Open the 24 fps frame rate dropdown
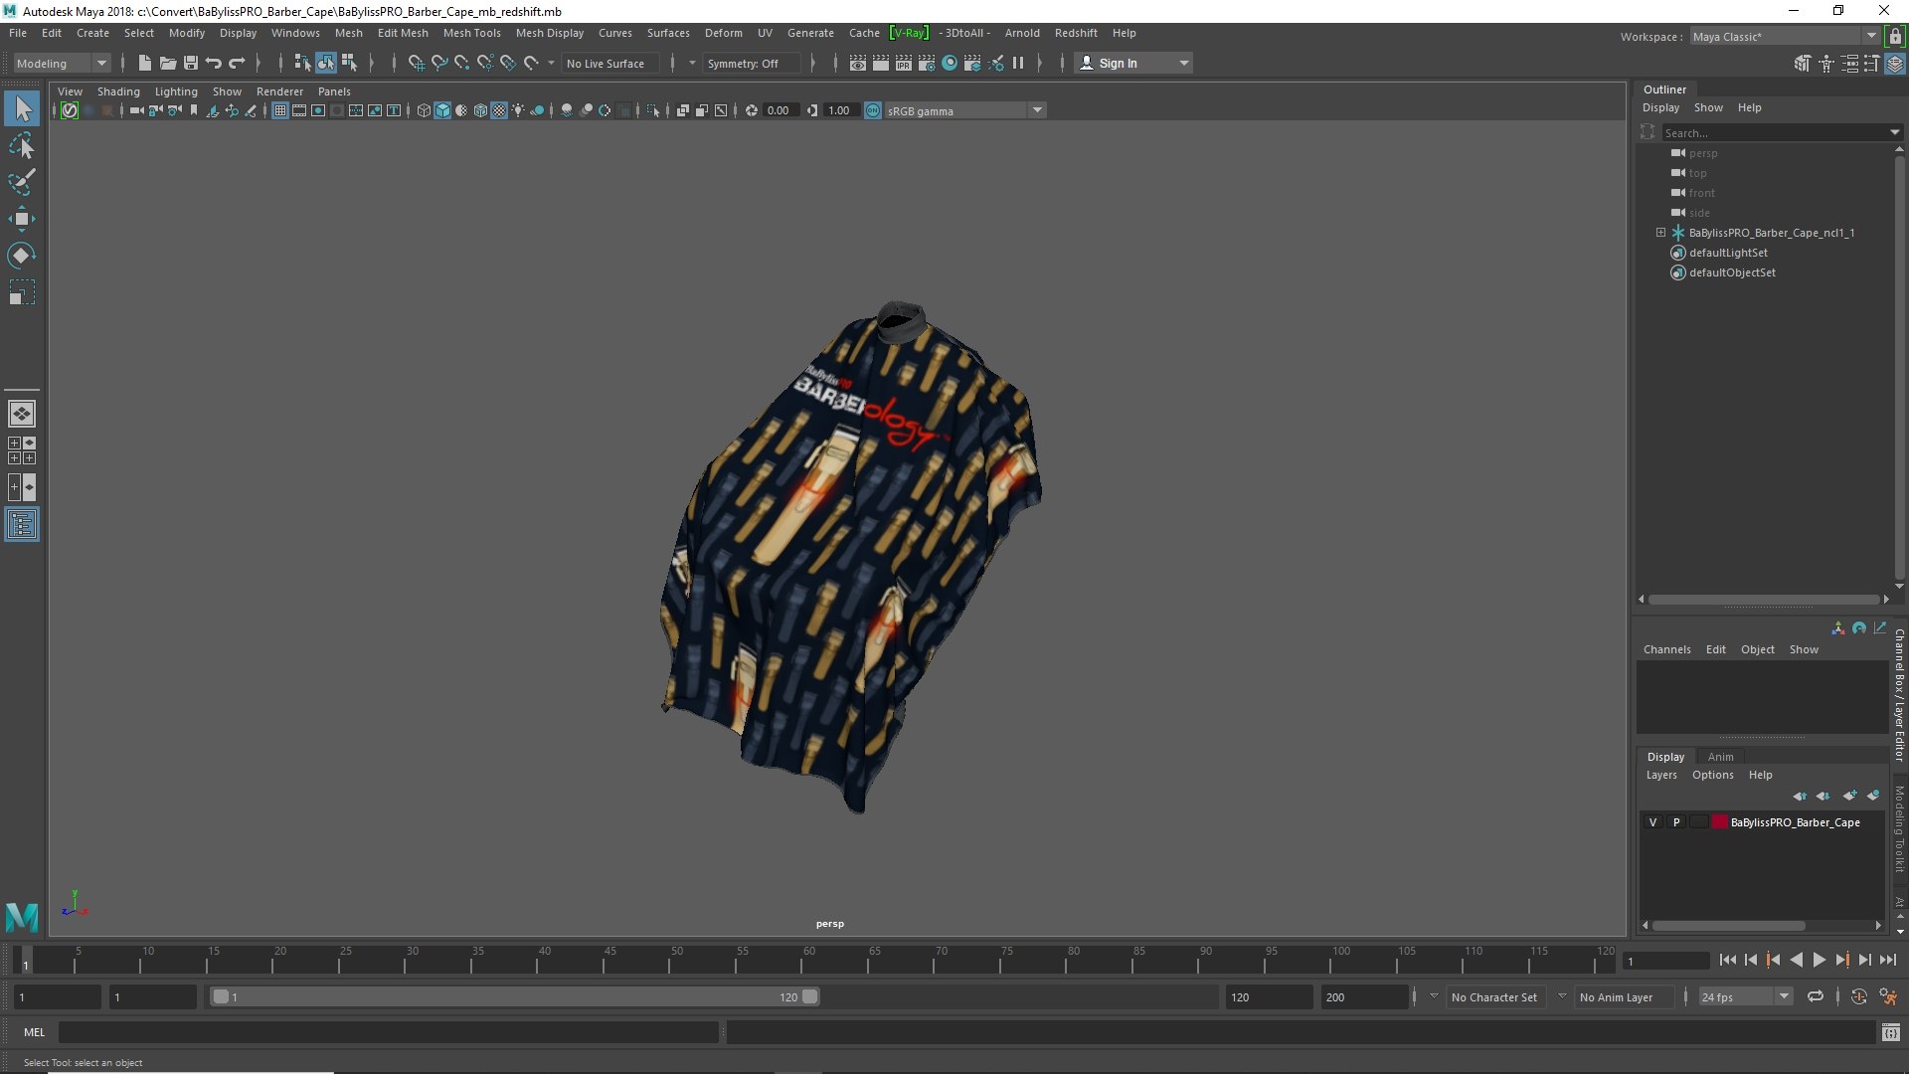 click(1745, 996)
